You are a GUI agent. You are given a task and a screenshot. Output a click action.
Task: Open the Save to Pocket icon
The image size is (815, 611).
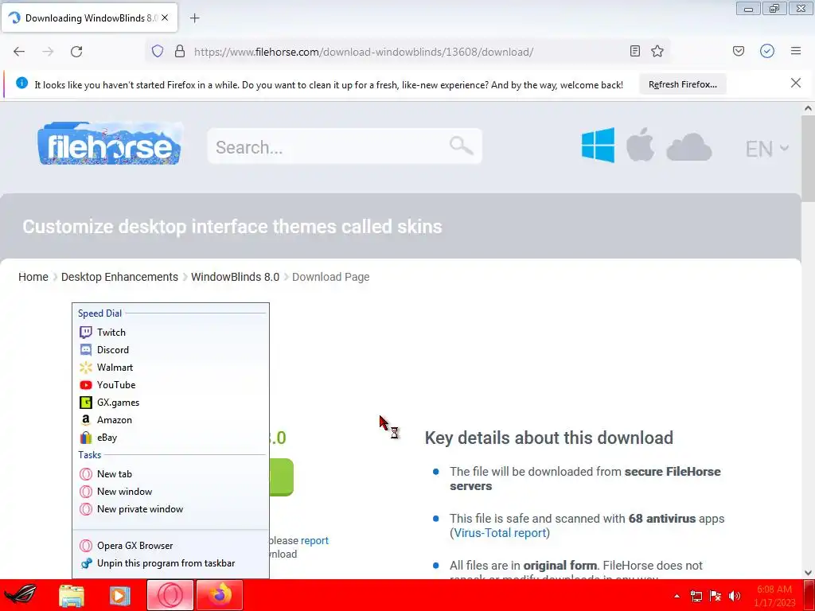[x=739, y=51]
